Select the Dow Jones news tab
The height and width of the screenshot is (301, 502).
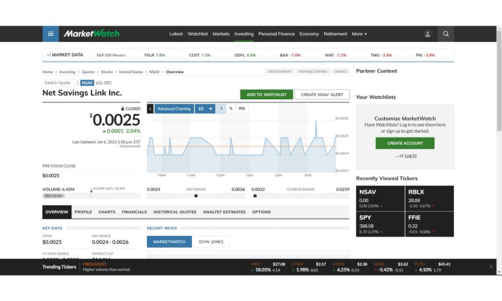point(211,242)
